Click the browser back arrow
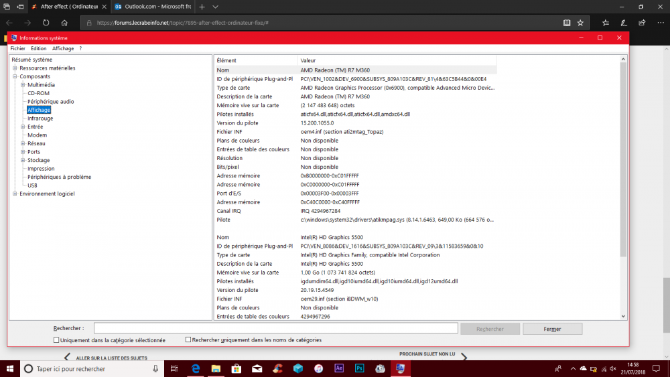This screenshot has height=377, width=670. (x=9, y=23)
